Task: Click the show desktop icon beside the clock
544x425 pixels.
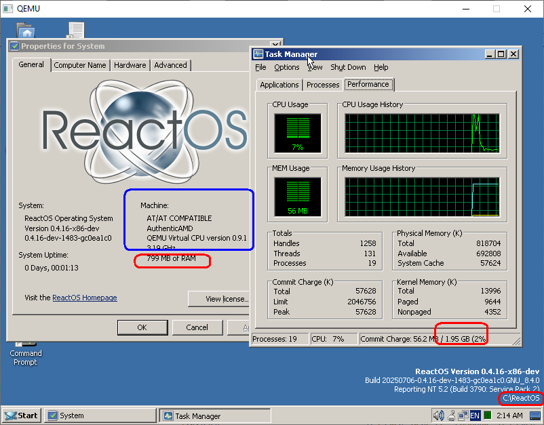Action: [x=535, y=416]
